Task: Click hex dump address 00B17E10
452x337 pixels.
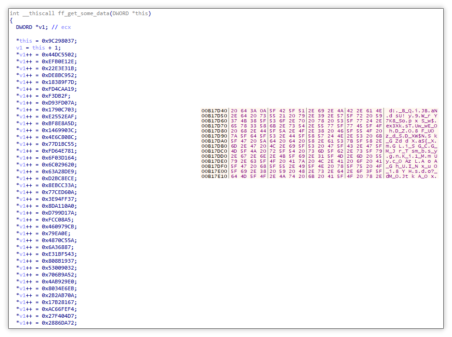Action: (214, 176)
